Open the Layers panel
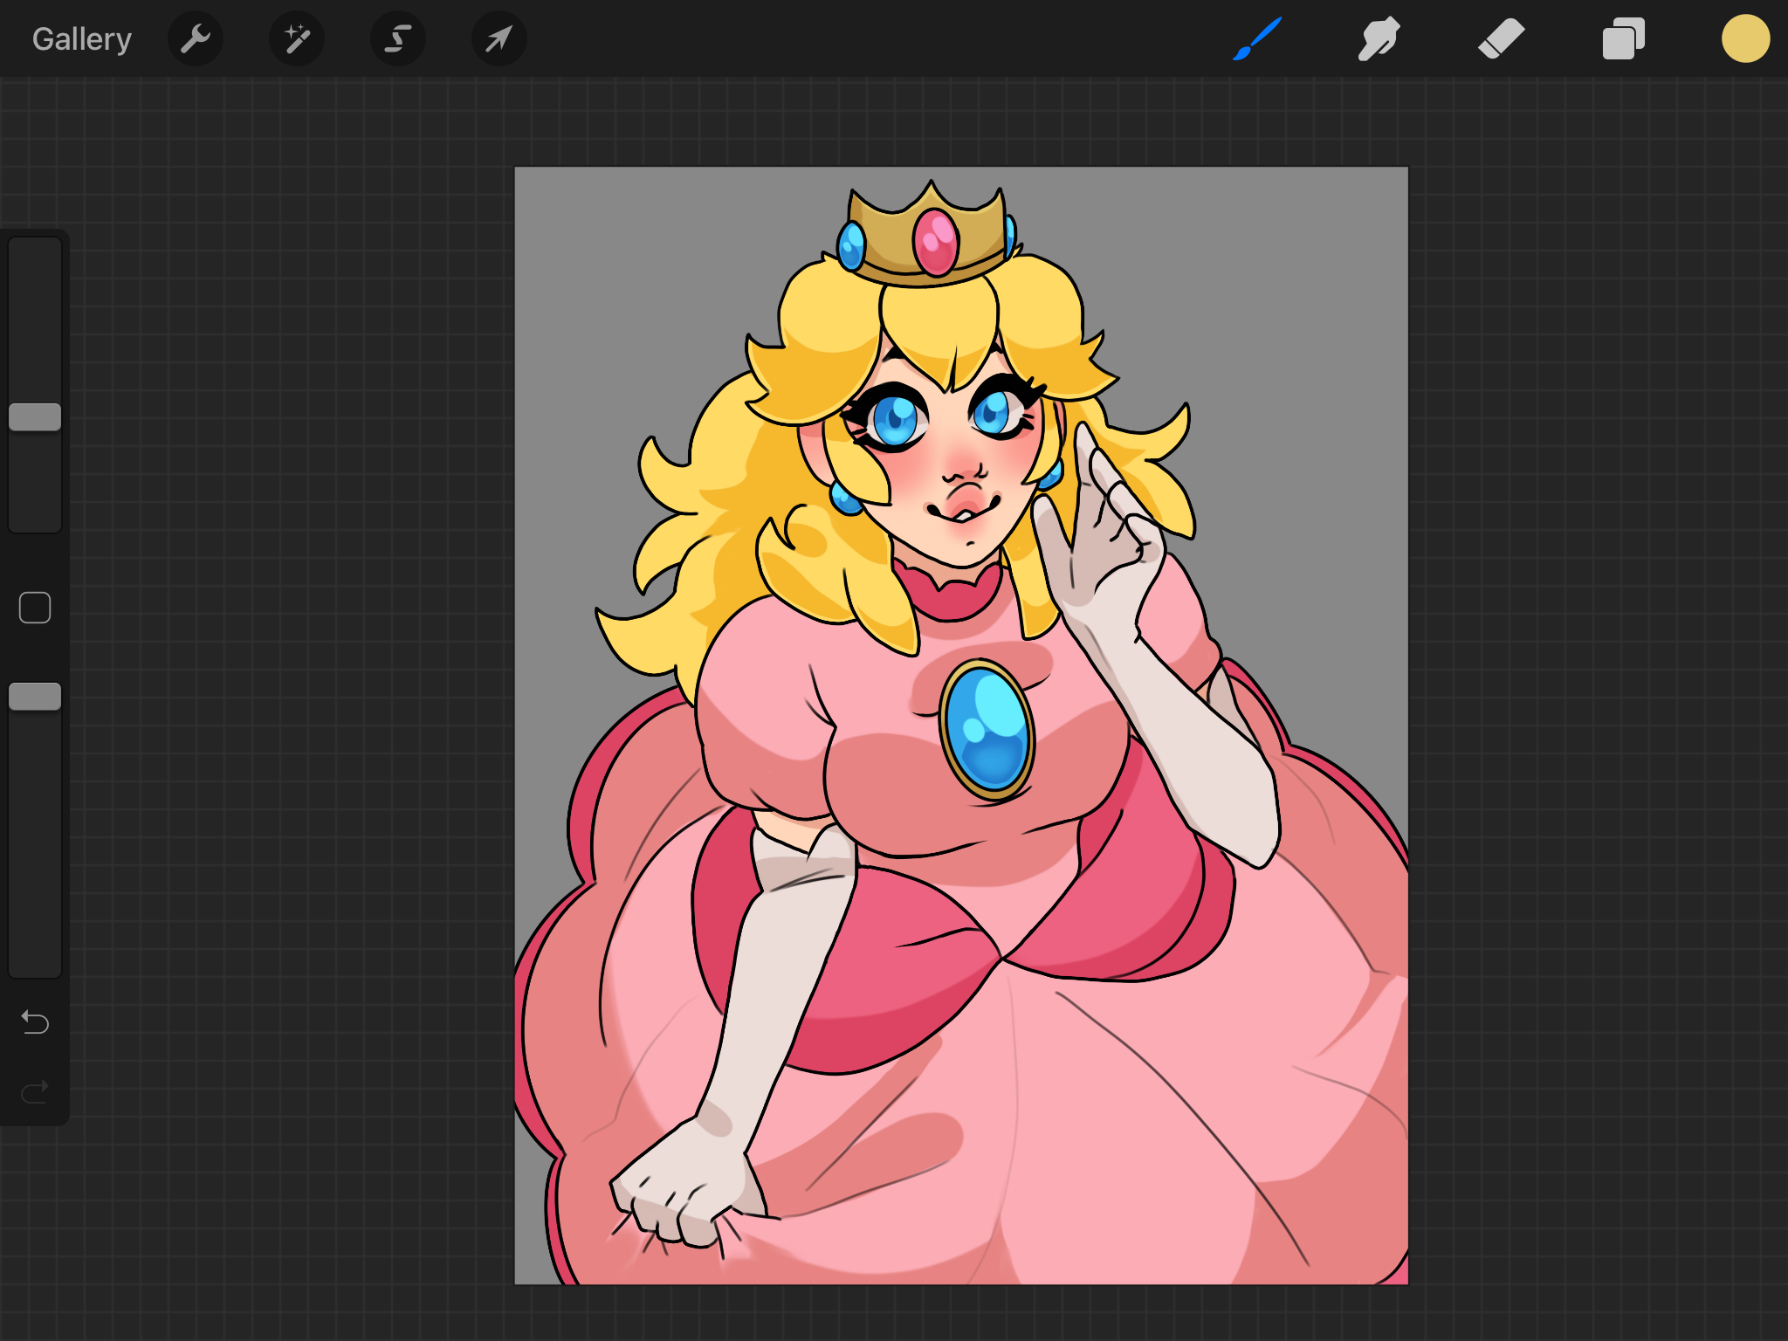The image size is (1788, 1341). point(1624,39)
